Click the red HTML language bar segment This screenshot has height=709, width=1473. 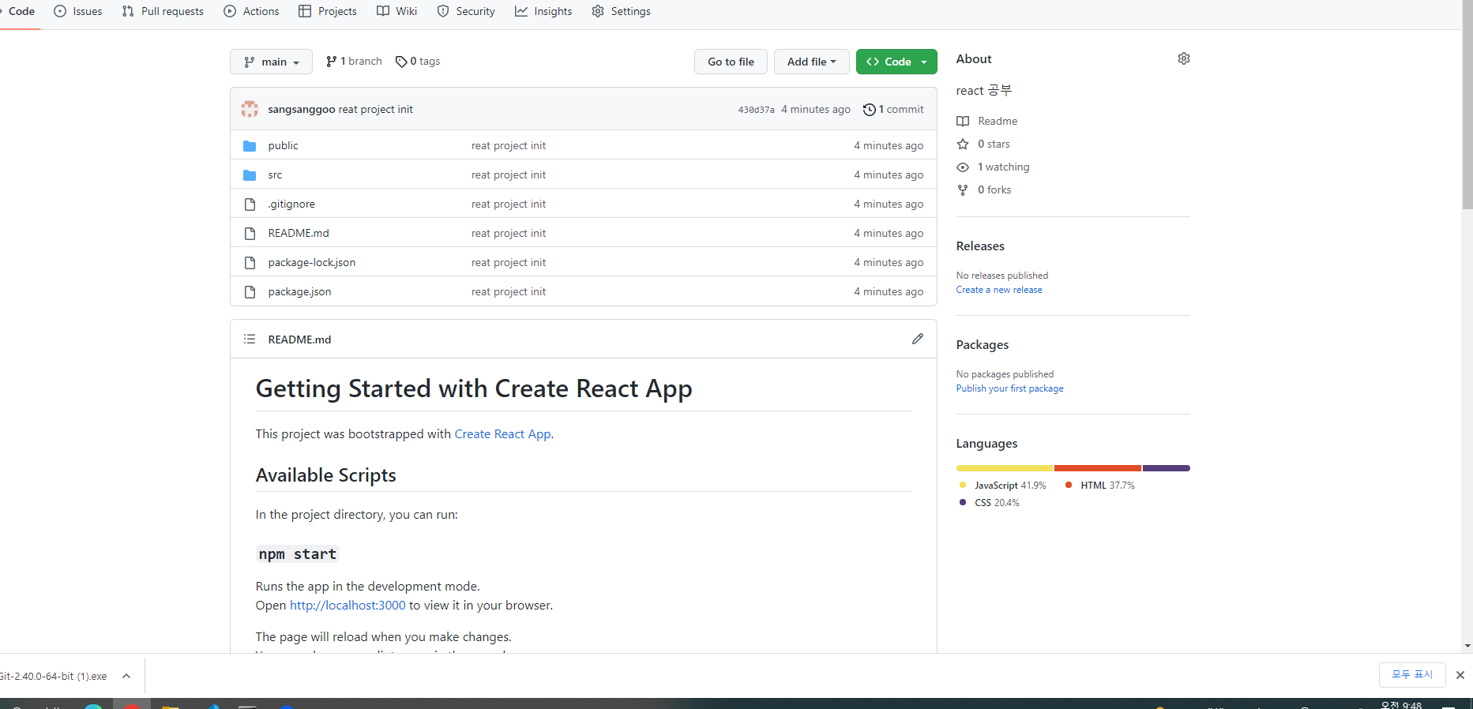point(1098,468)
